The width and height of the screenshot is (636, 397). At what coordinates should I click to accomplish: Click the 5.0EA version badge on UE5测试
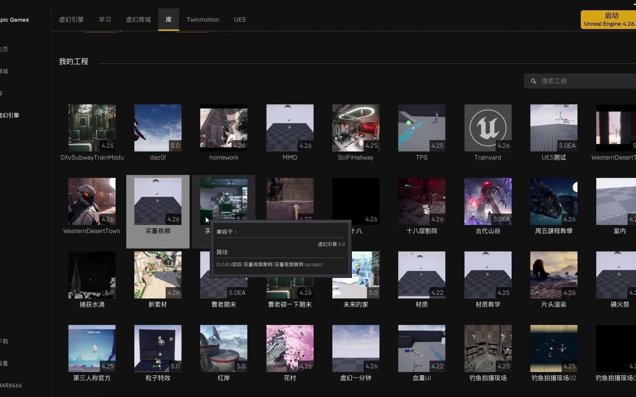pyautogui.click(x=567, y=146)
